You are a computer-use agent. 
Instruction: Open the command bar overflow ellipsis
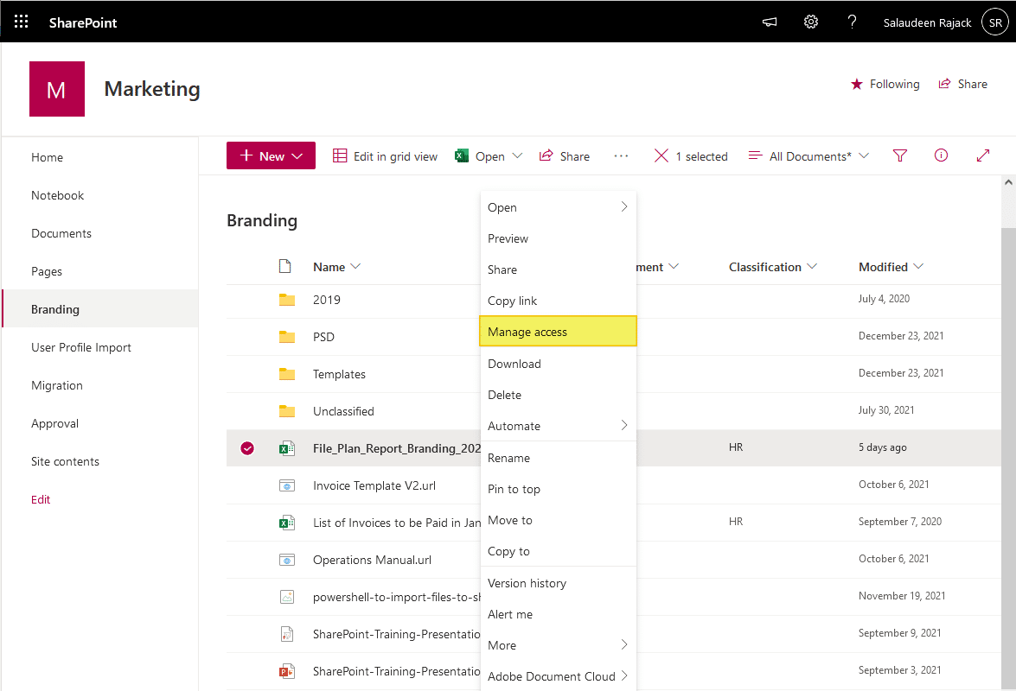tap(621, 156)
